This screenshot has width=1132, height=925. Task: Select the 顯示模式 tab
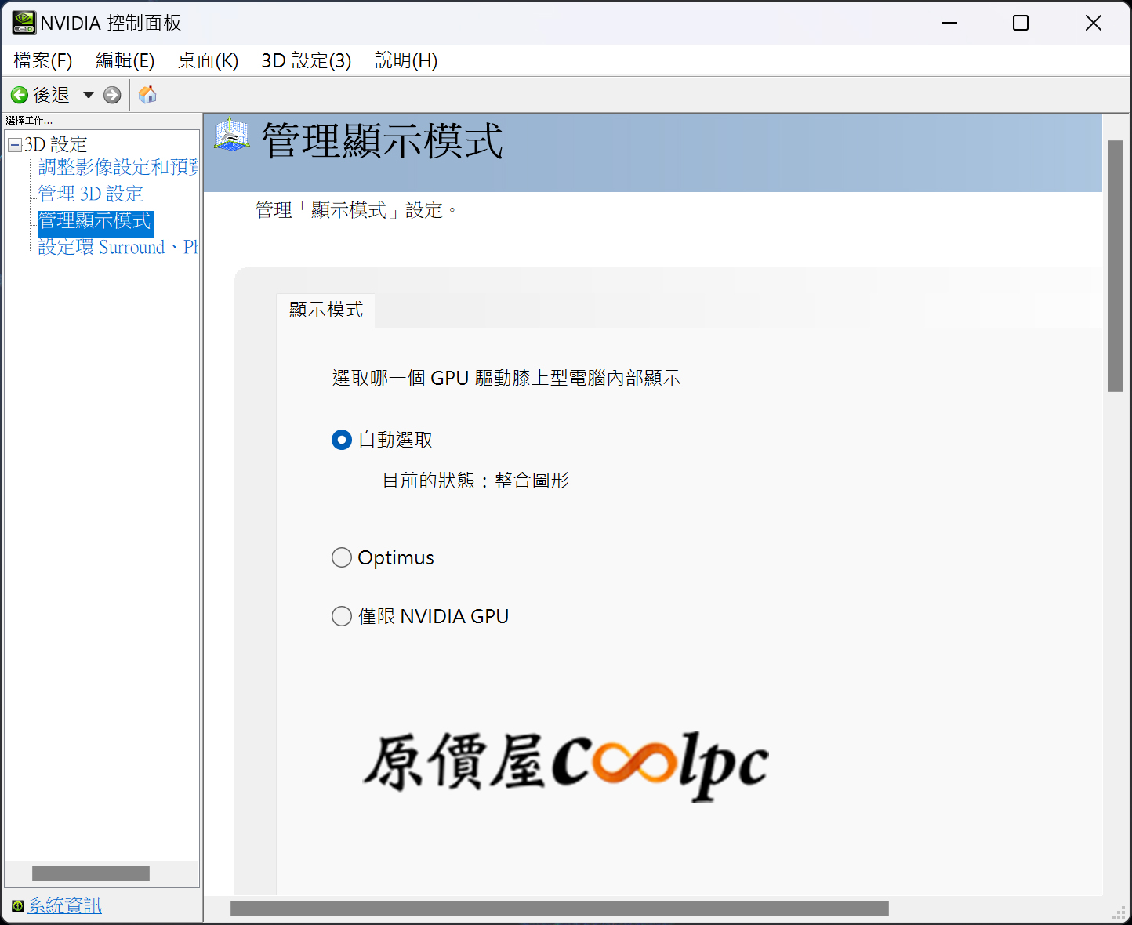[x=326, y=310]
